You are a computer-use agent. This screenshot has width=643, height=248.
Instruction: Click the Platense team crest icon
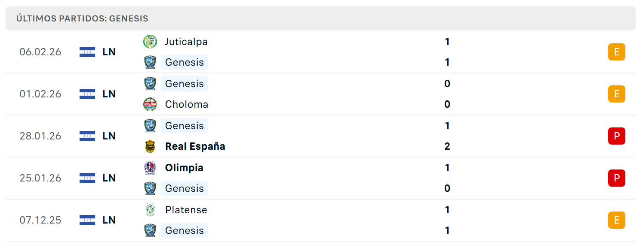150,210
